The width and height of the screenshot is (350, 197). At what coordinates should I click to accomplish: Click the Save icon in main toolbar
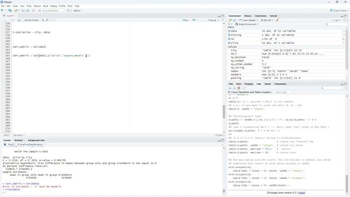coord(23,10)
